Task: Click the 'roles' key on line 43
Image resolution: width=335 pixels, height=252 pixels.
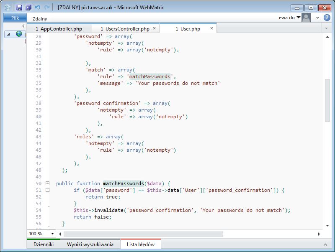Action: coord(84,137)
